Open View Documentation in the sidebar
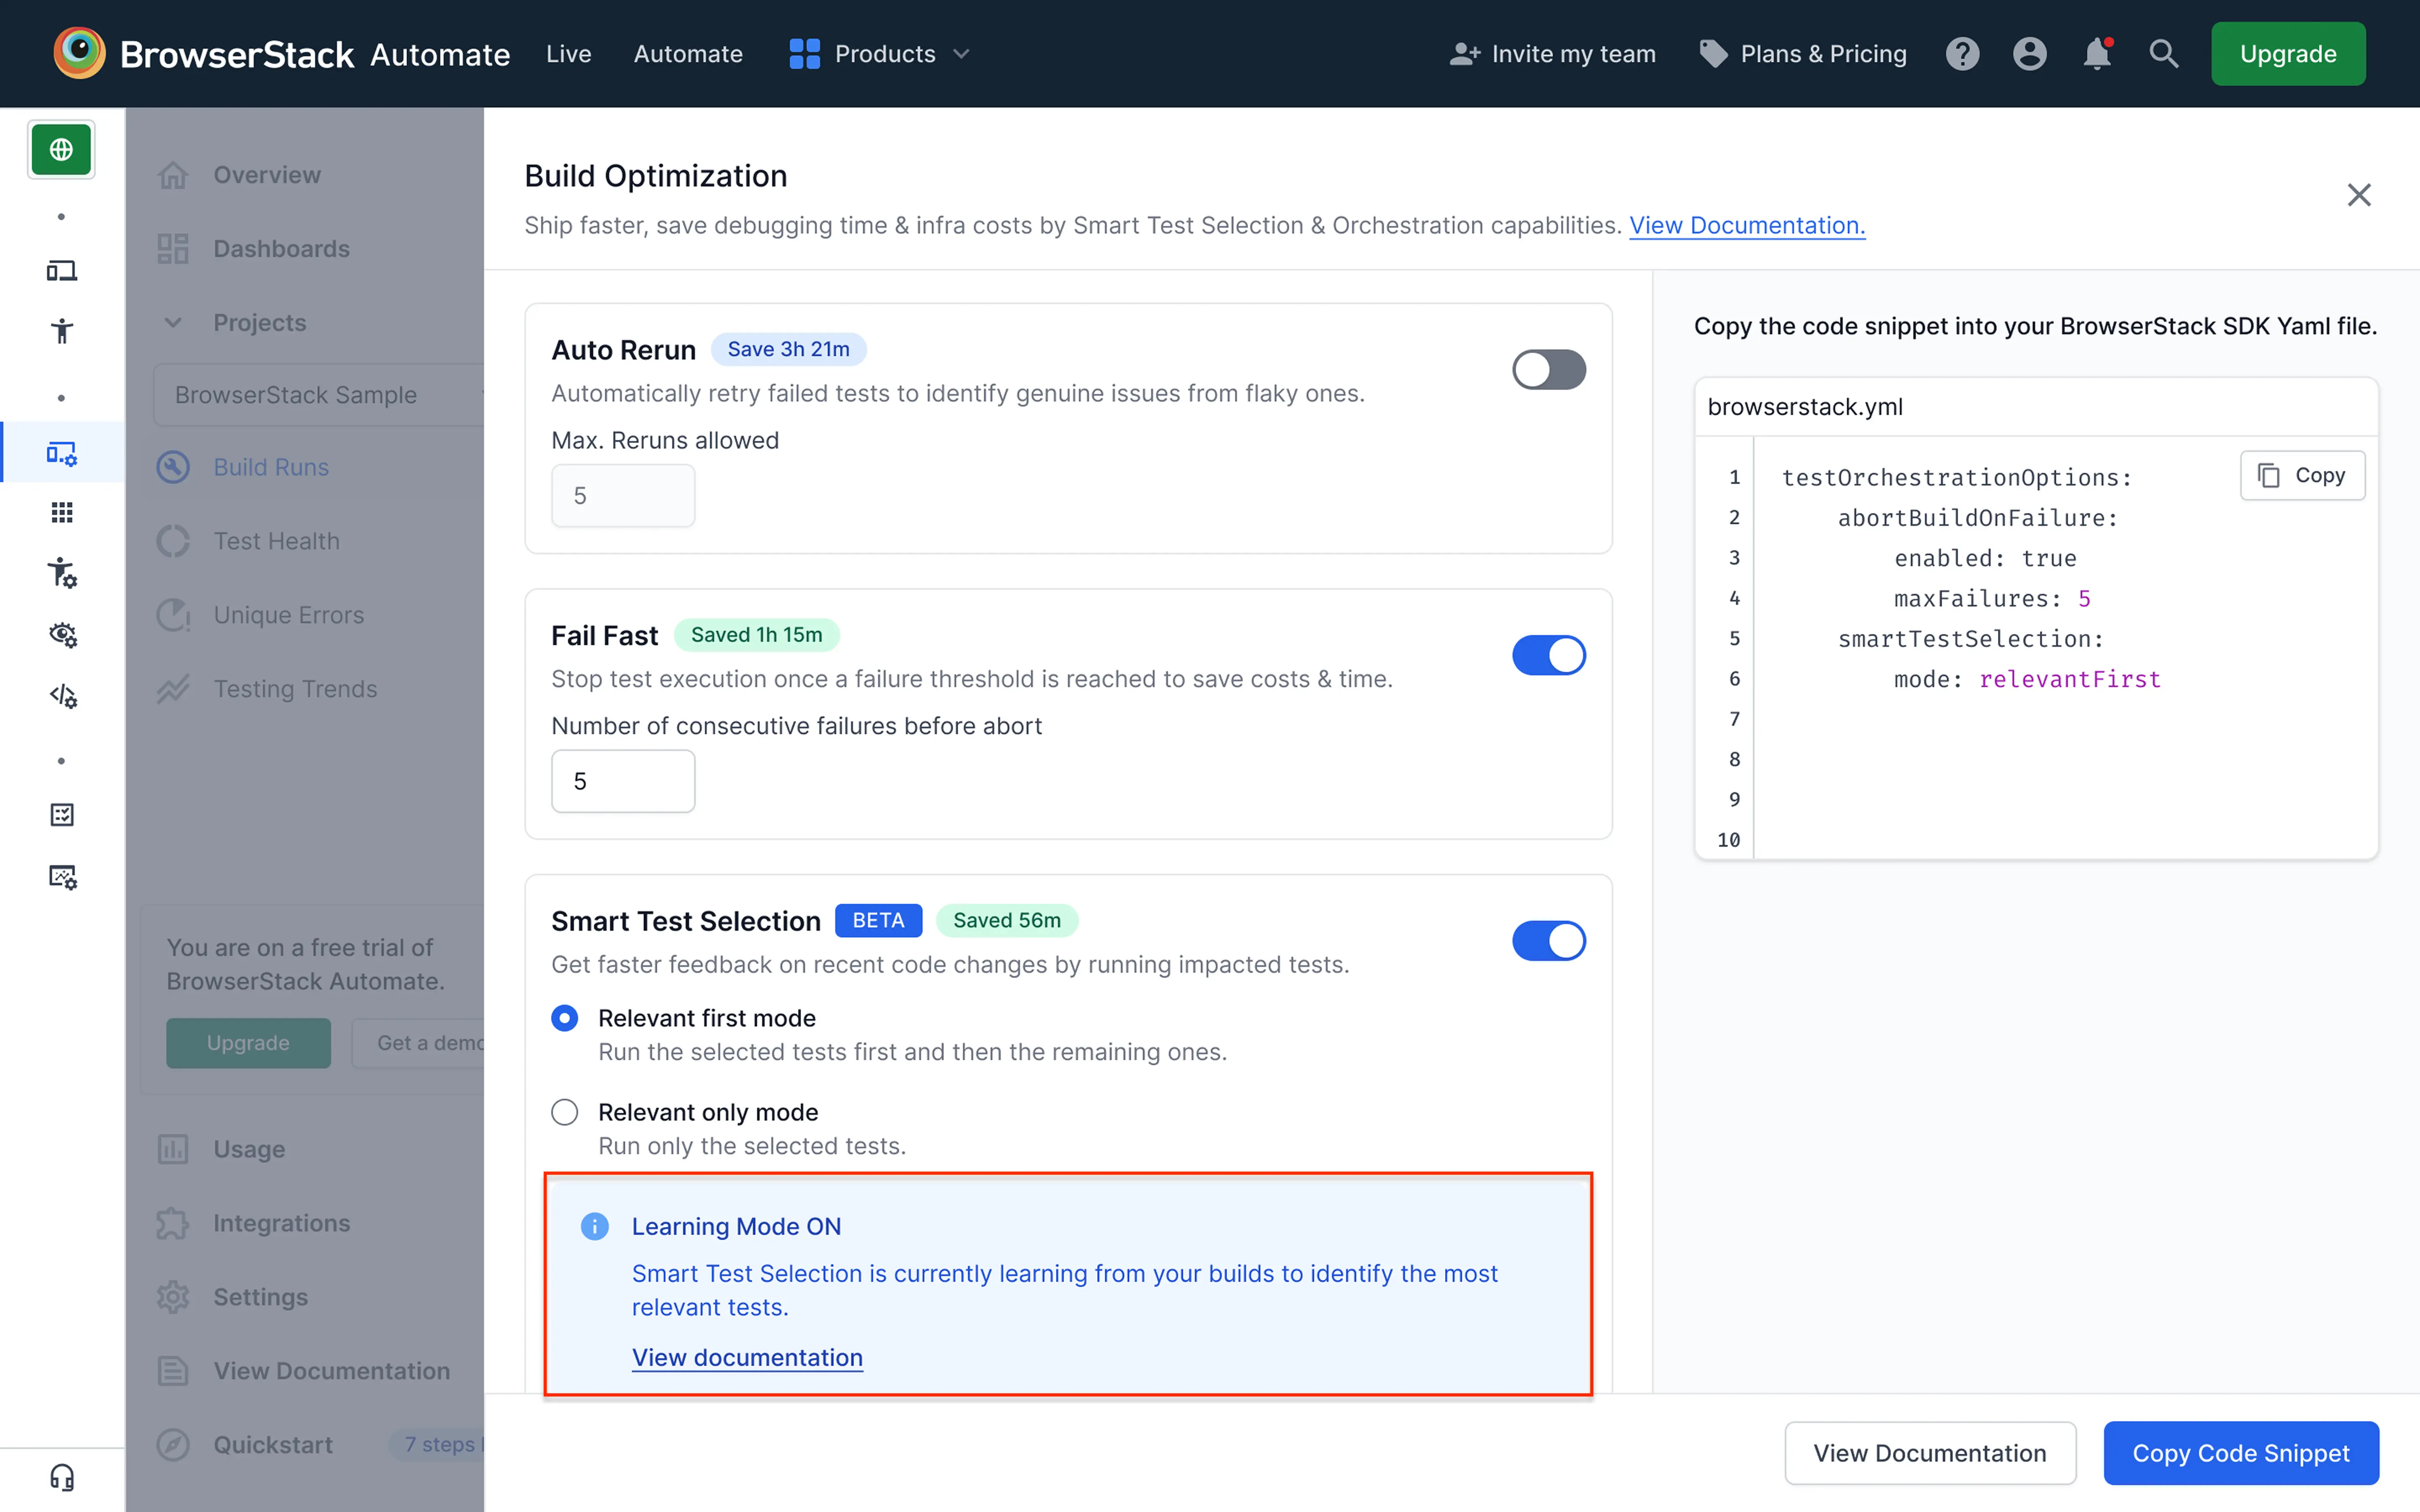The height and width of the screenshot is (1512, 2420). (x=331, y=1371)
